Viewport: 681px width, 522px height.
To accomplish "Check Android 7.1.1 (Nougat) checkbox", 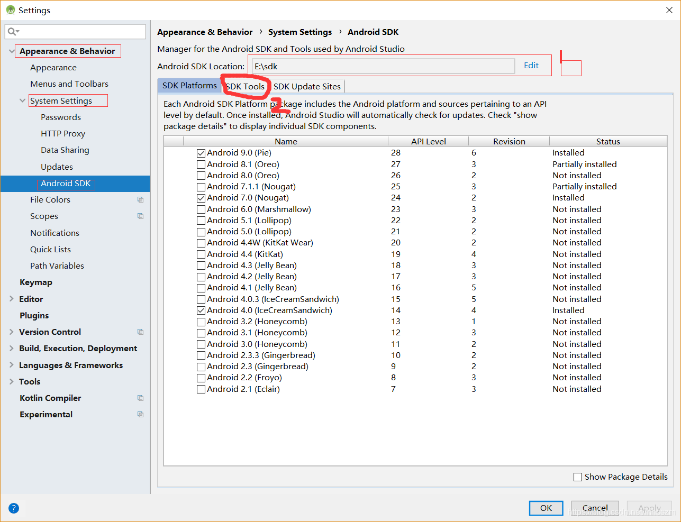I will [201, 187].
